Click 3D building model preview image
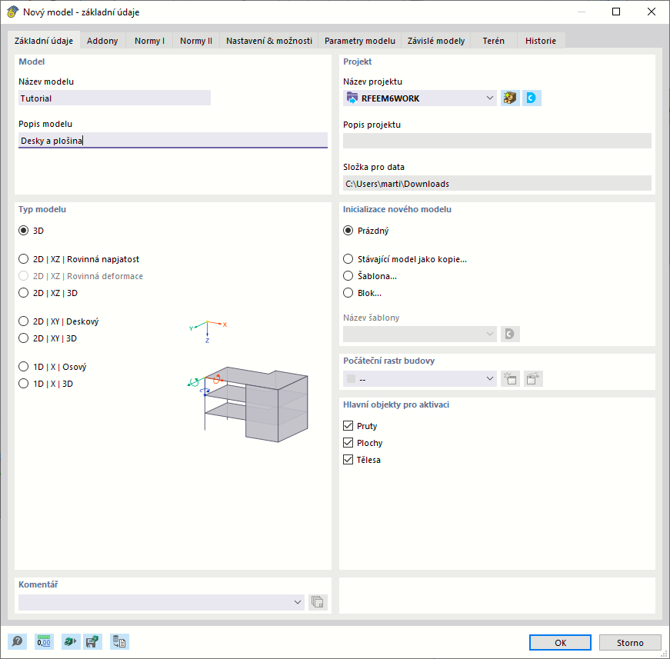The image size is (670, 659). (248, 403)
